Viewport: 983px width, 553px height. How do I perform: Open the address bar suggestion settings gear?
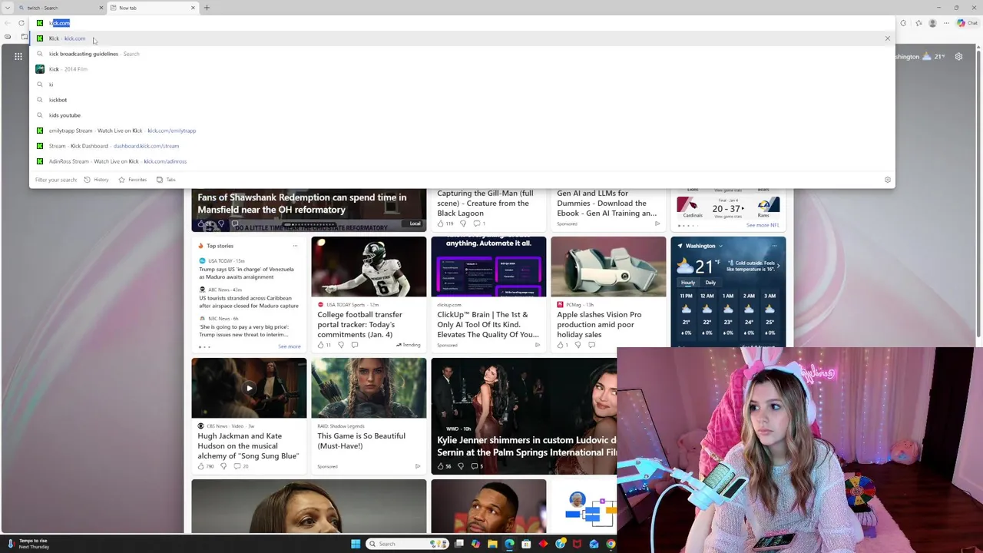[x=887, y=180]
